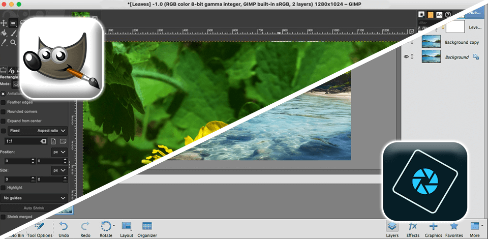Click the Redo button
488x239 pixels.
tap(85, 230)
